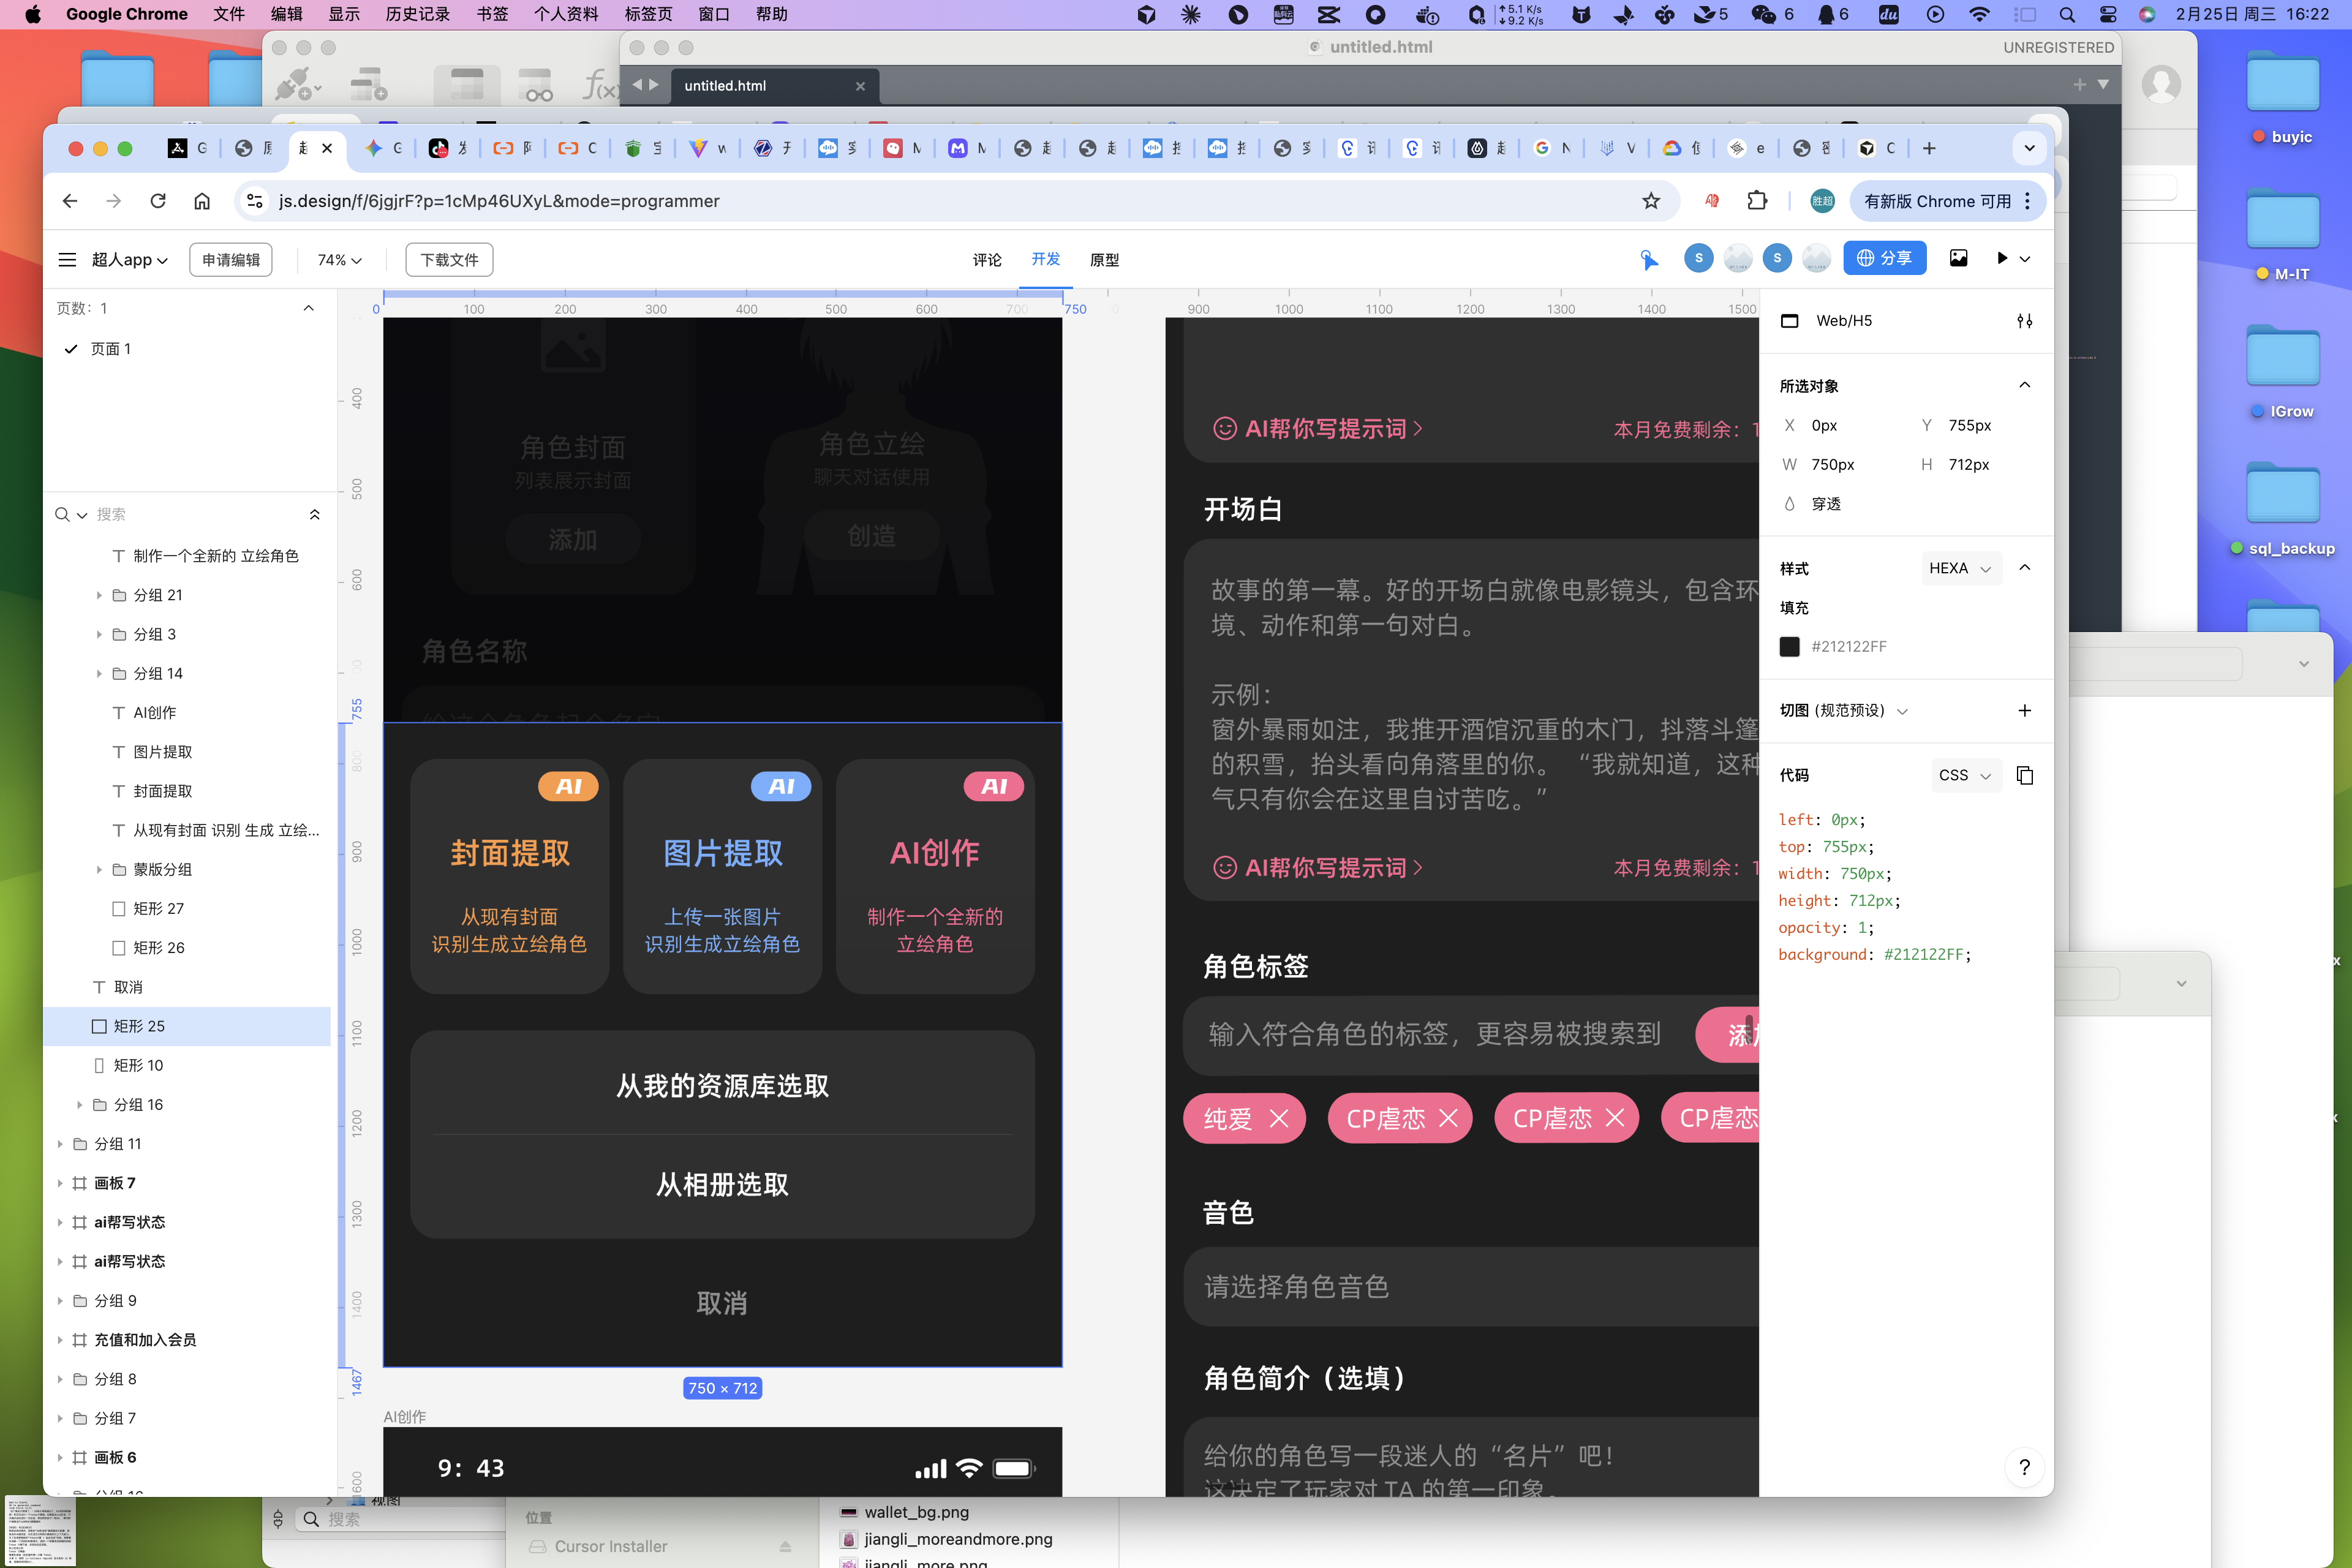Viewport: 2352px width, 1568px height.
Task: Click the 下载文件 button
Action: tap(449, 259)
